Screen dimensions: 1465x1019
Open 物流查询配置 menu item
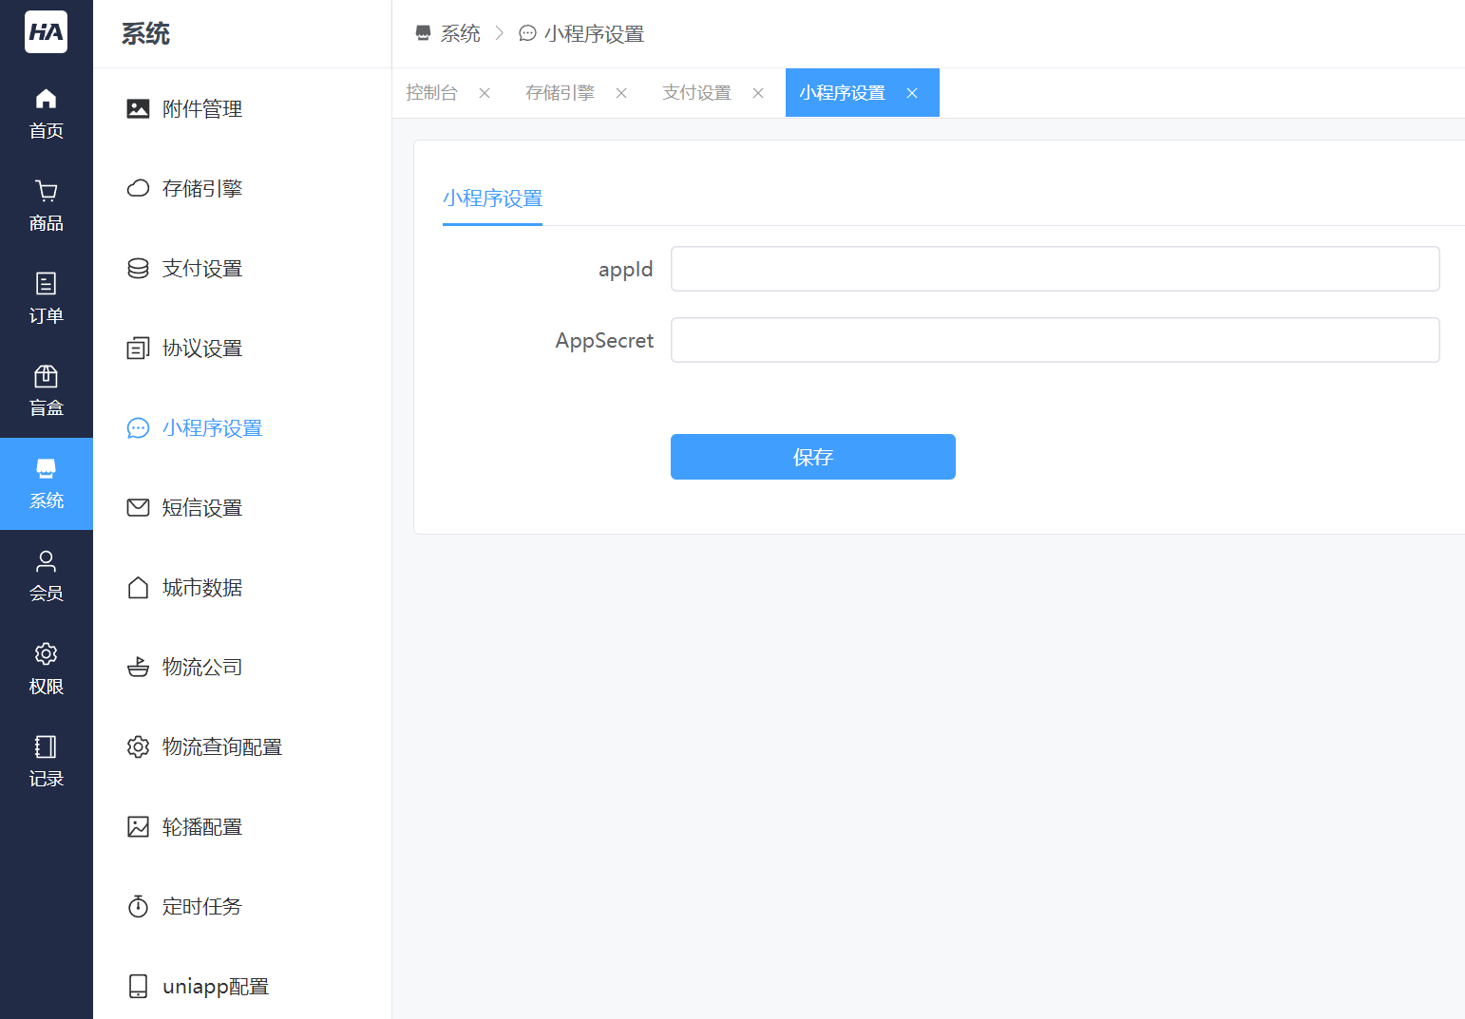[x=221, y=747]
